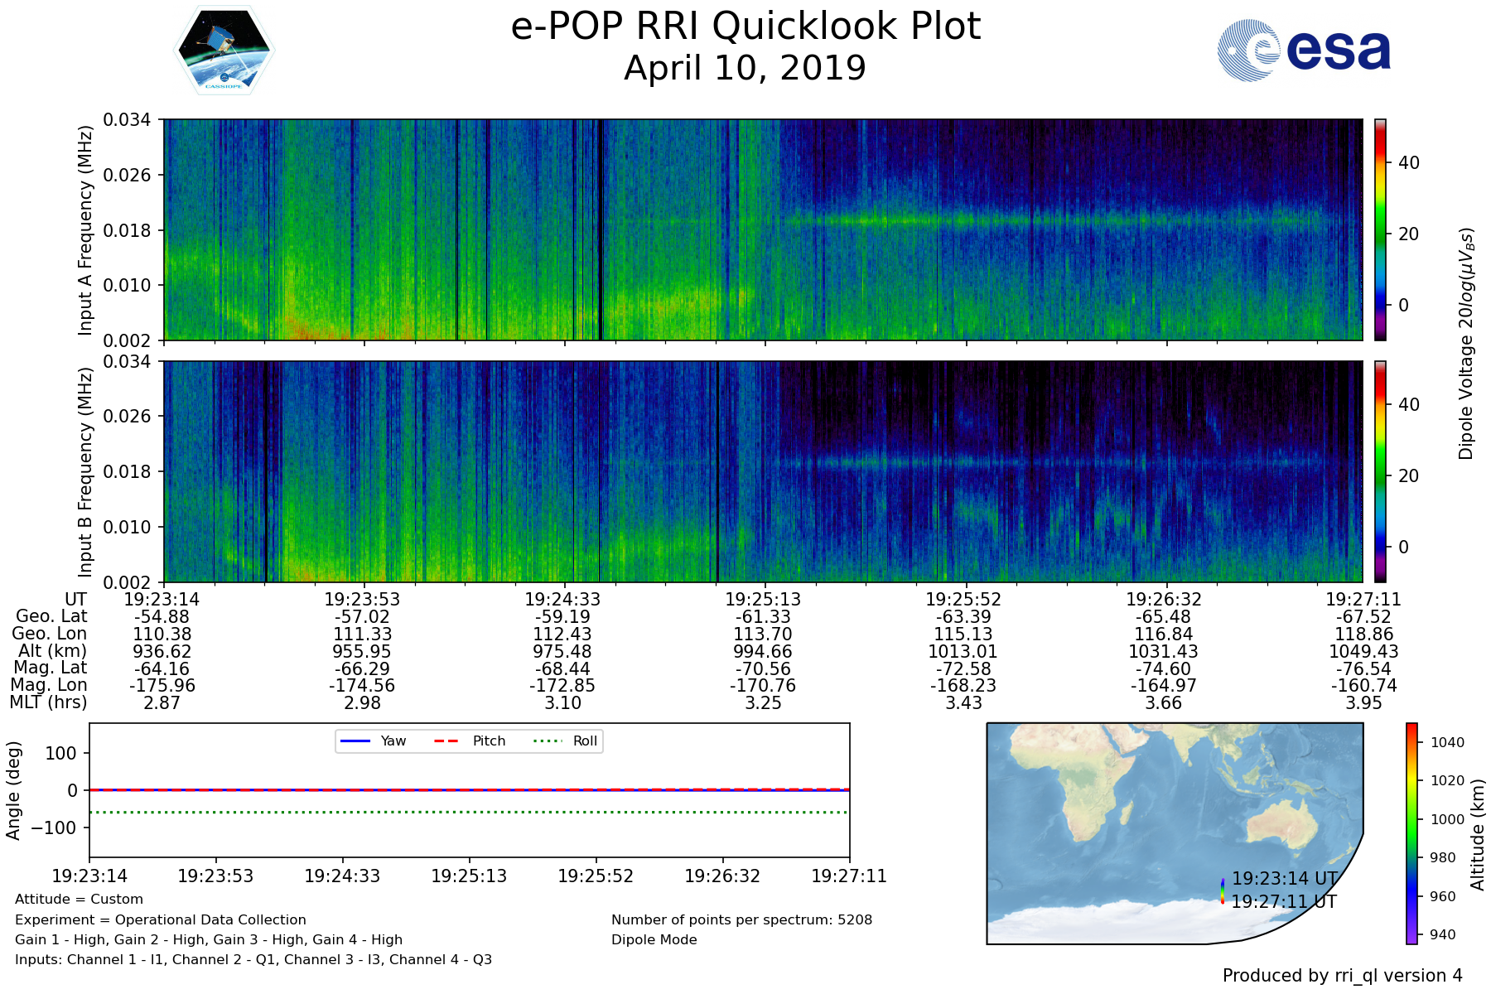
Task: Click the Input B dipole voltage colorbar
Action: point(1380,471)
